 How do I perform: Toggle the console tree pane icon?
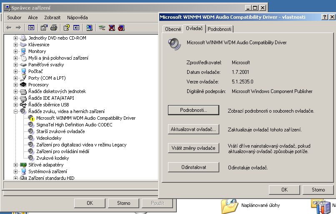pyautogui.click(x=31, y=28)
